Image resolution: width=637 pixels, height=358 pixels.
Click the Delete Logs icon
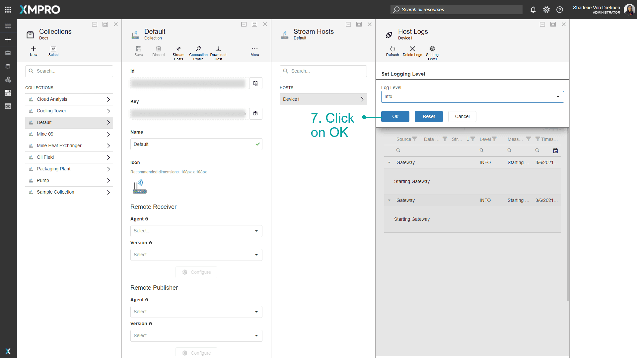(412, 49)
